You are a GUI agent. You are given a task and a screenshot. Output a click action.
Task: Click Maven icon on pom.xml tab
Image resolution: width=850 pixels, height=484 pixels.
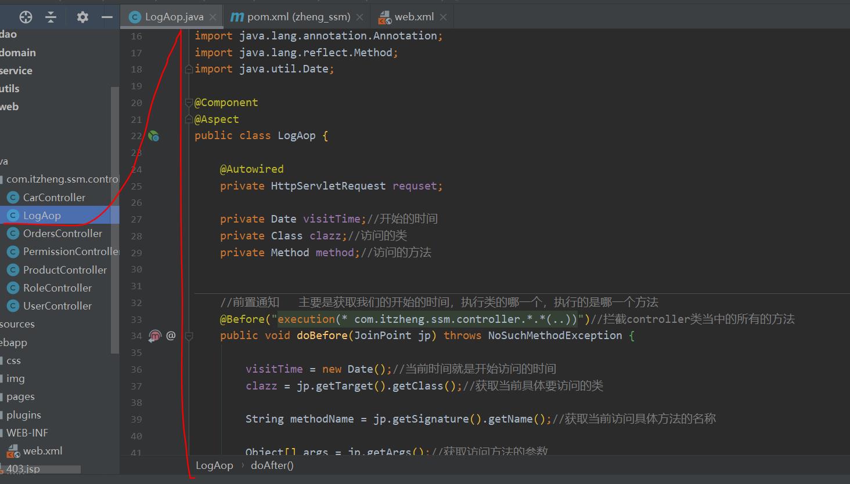click(x=237, y=17)
